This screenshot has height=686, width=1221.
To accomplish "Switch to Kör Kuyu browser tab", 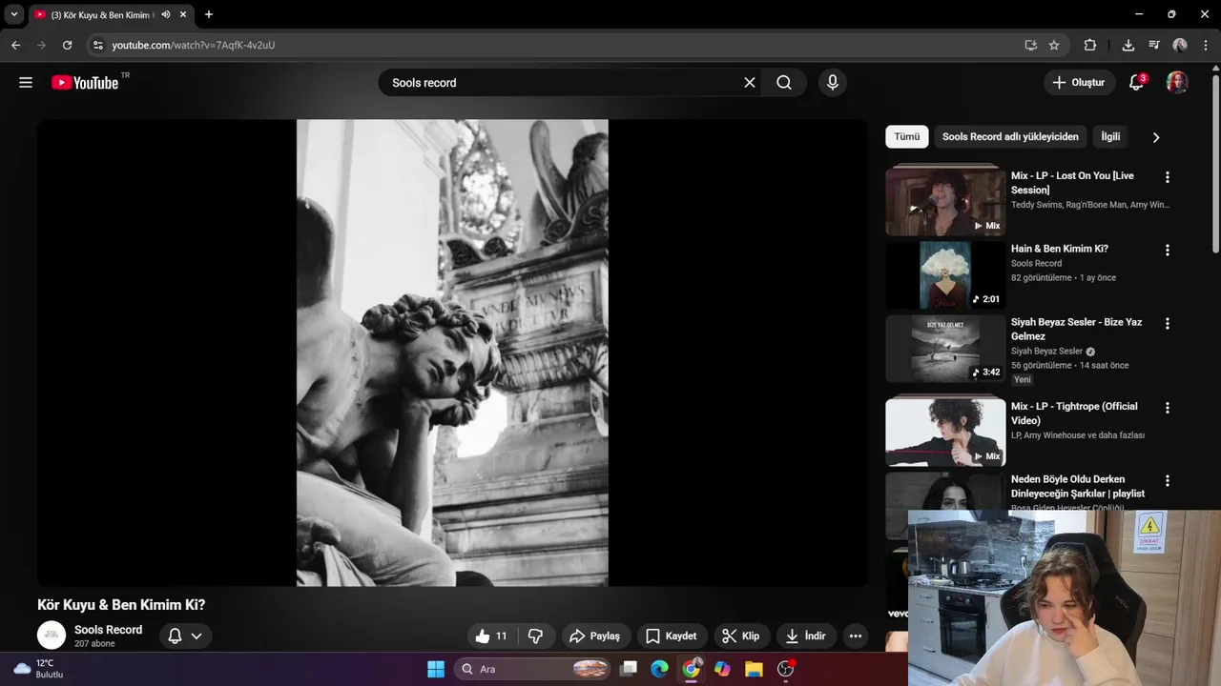I will pyautogui.click(x=103, y=15).
